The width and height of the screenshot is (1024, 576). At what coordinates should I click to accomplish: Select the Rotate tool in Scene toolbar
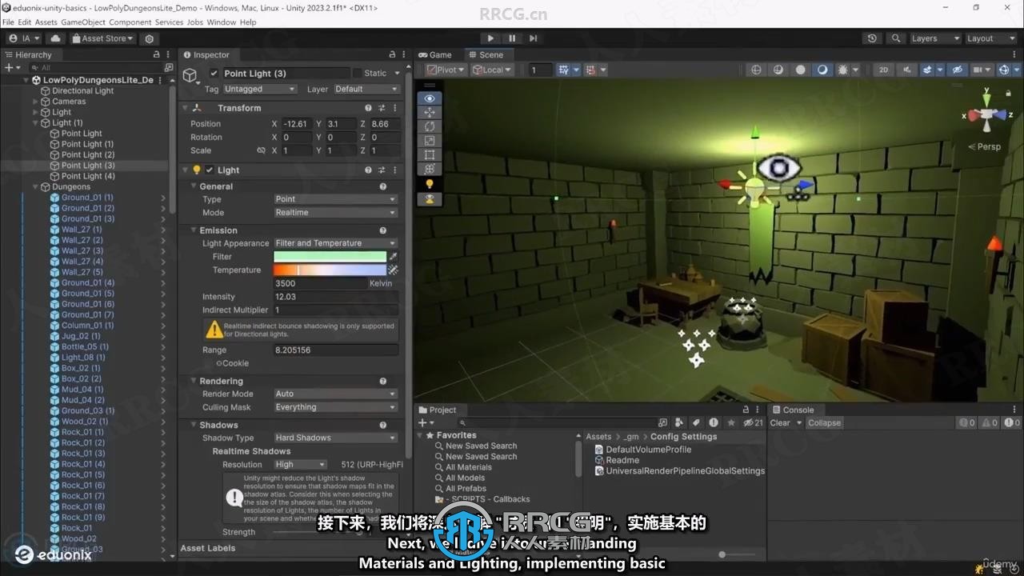[x=430, y=126]
